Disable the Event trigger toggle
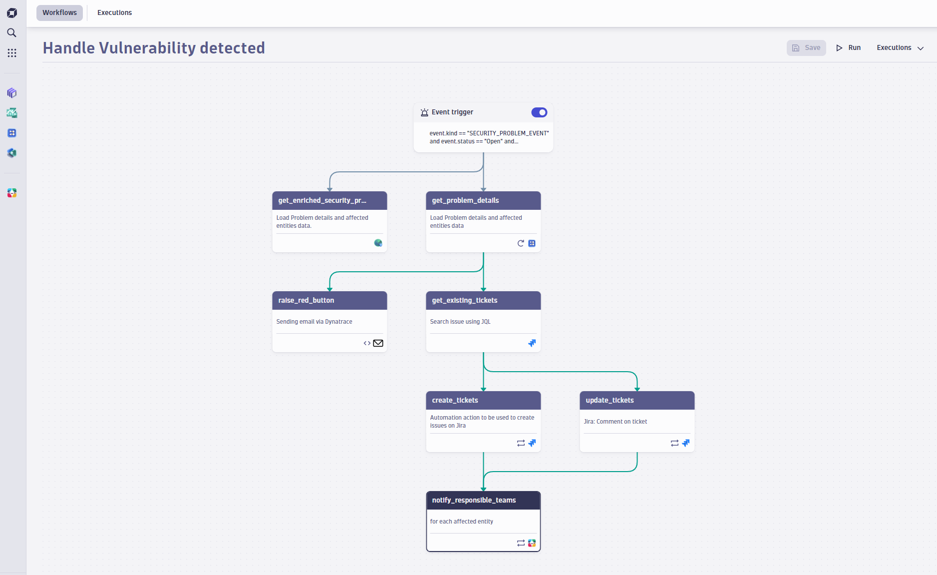 539,112
